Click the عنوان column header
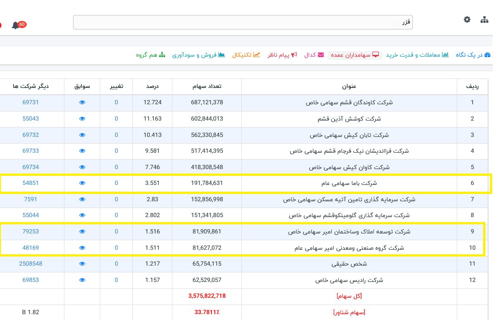This screenshot has height=320, width=494. pyautogui.click(x=349, y=86)
